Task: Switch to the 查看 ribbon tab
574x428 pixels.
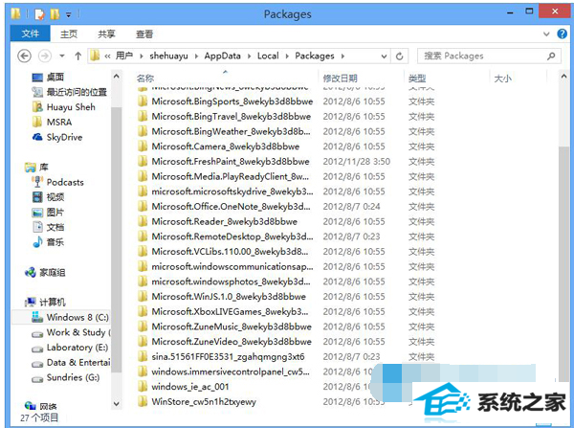Action: [144, 34]
